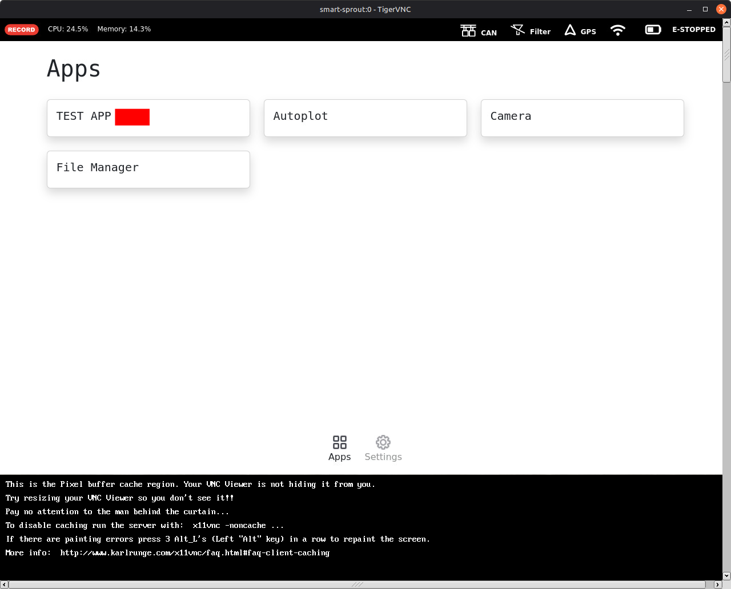Click the CAN bus status icon
The width and height of the screenshot is (731, 589).
(468, 31)
